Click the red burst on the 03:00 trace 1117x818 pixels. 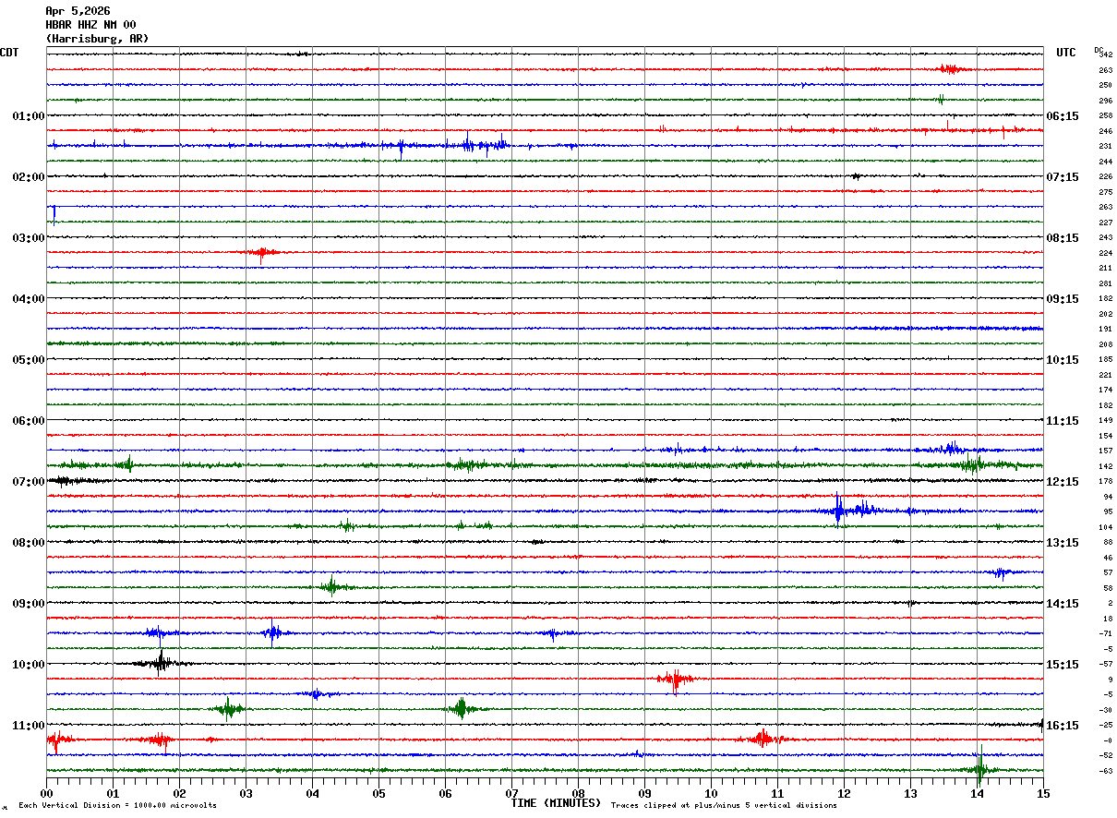[x=262, y=252]
